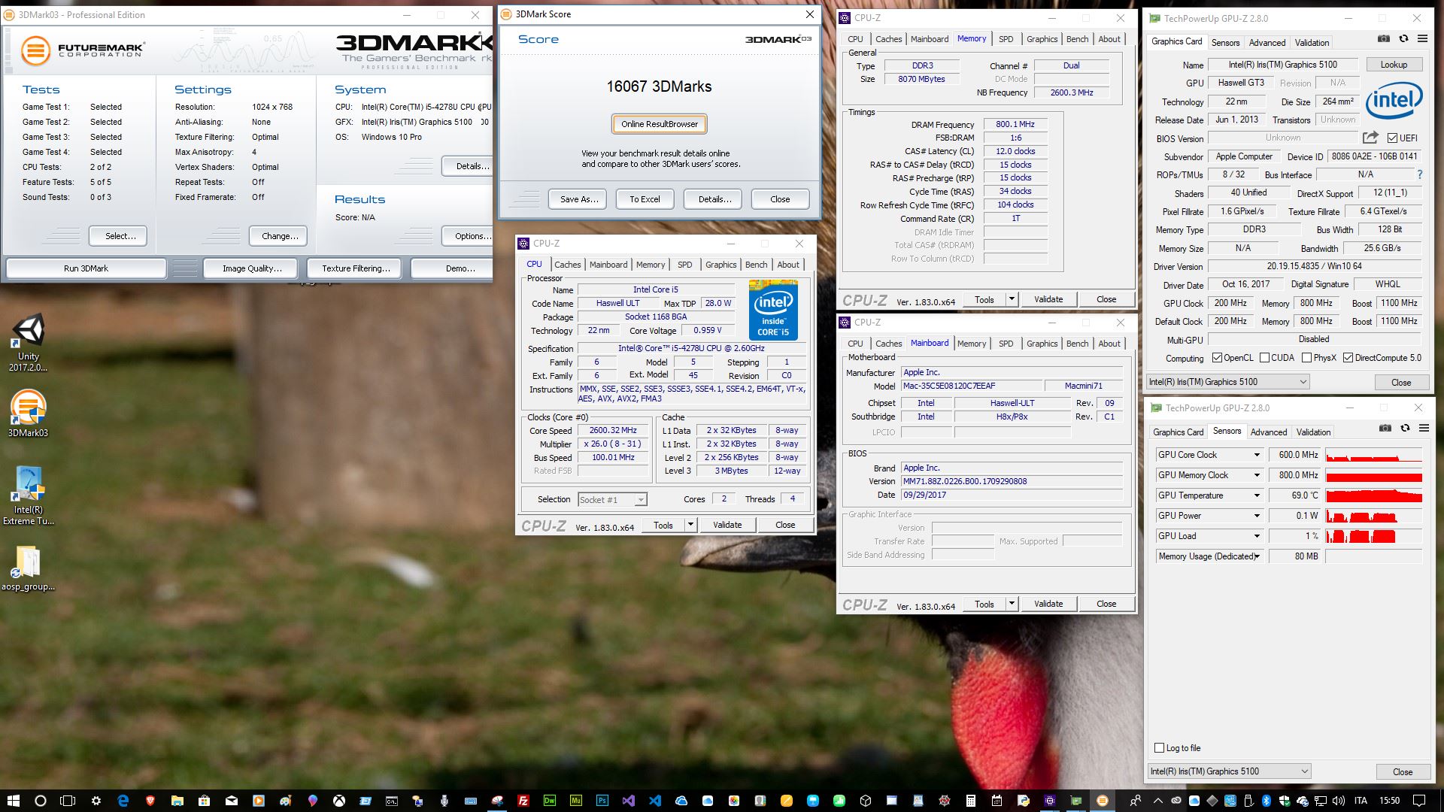Click the Bus Interface question mark in GPU-Z
The width and height of the screenshot is (1444, 812).
(1420, 174)
